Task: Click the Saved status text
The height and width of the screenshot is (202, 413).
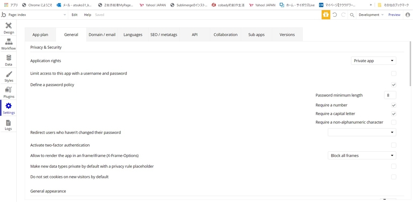Action: coord(99,15)
